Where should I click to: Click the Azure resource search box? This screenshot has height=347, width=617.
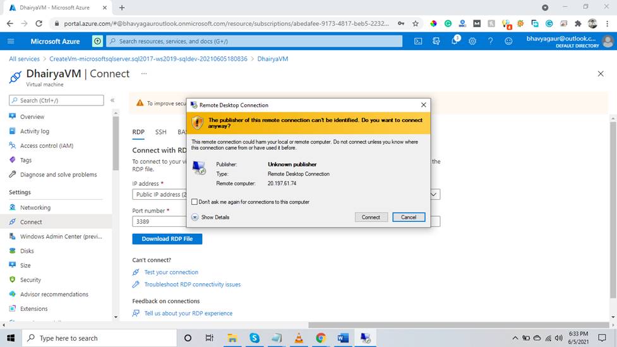point(255,41)
